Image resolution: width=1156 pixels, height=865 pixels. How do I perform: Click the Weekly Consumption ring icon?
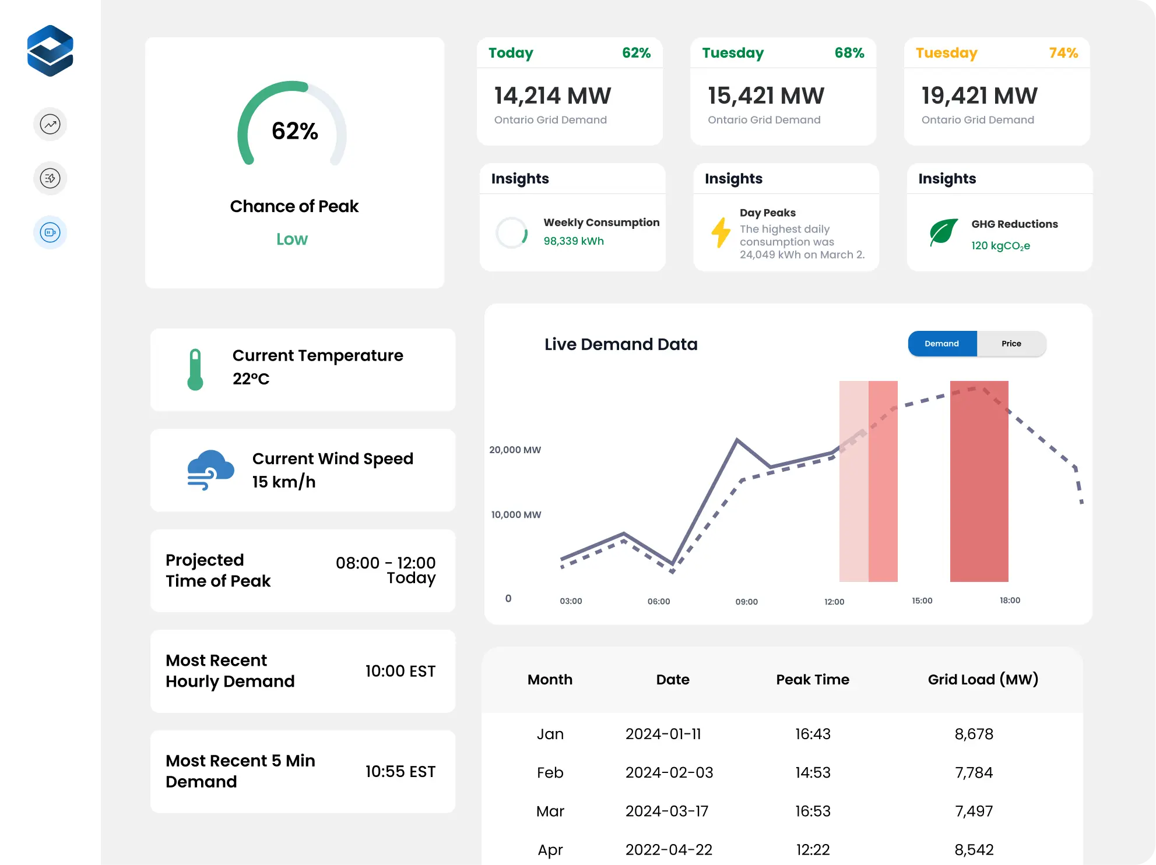tap(512, 232)
